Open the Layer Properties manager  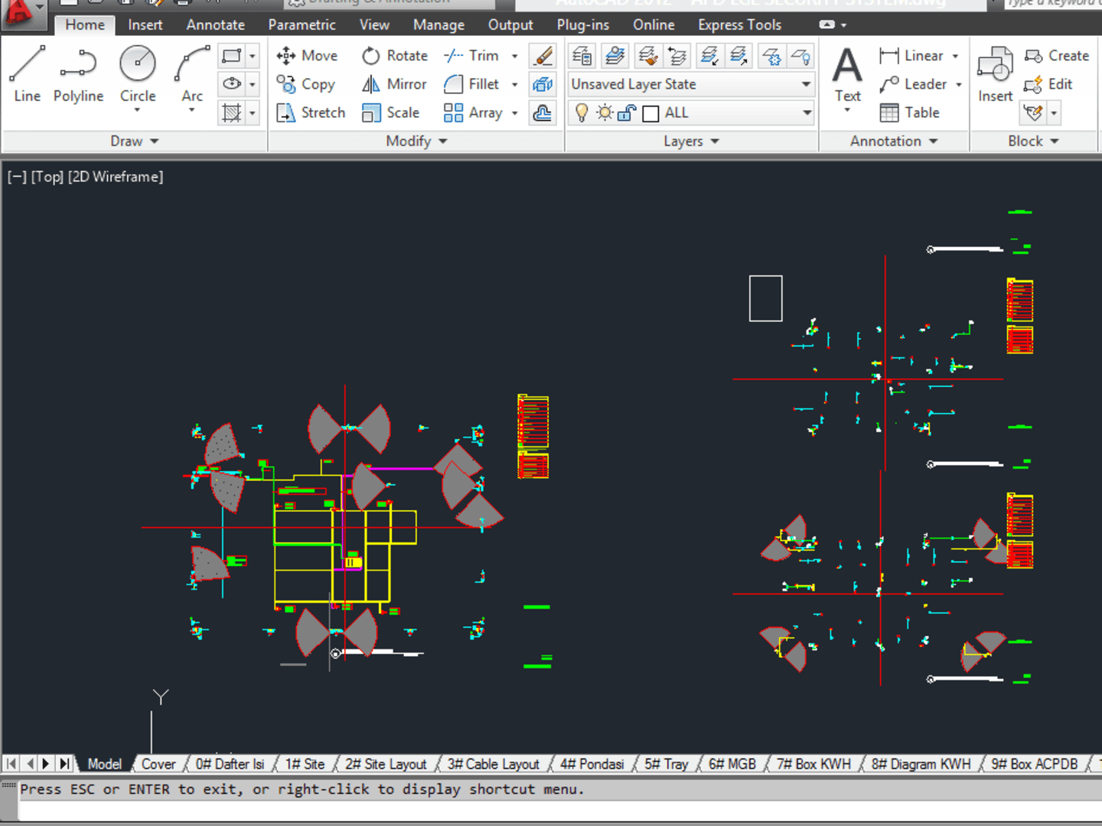pyautogui.click(x=582, y=56)
